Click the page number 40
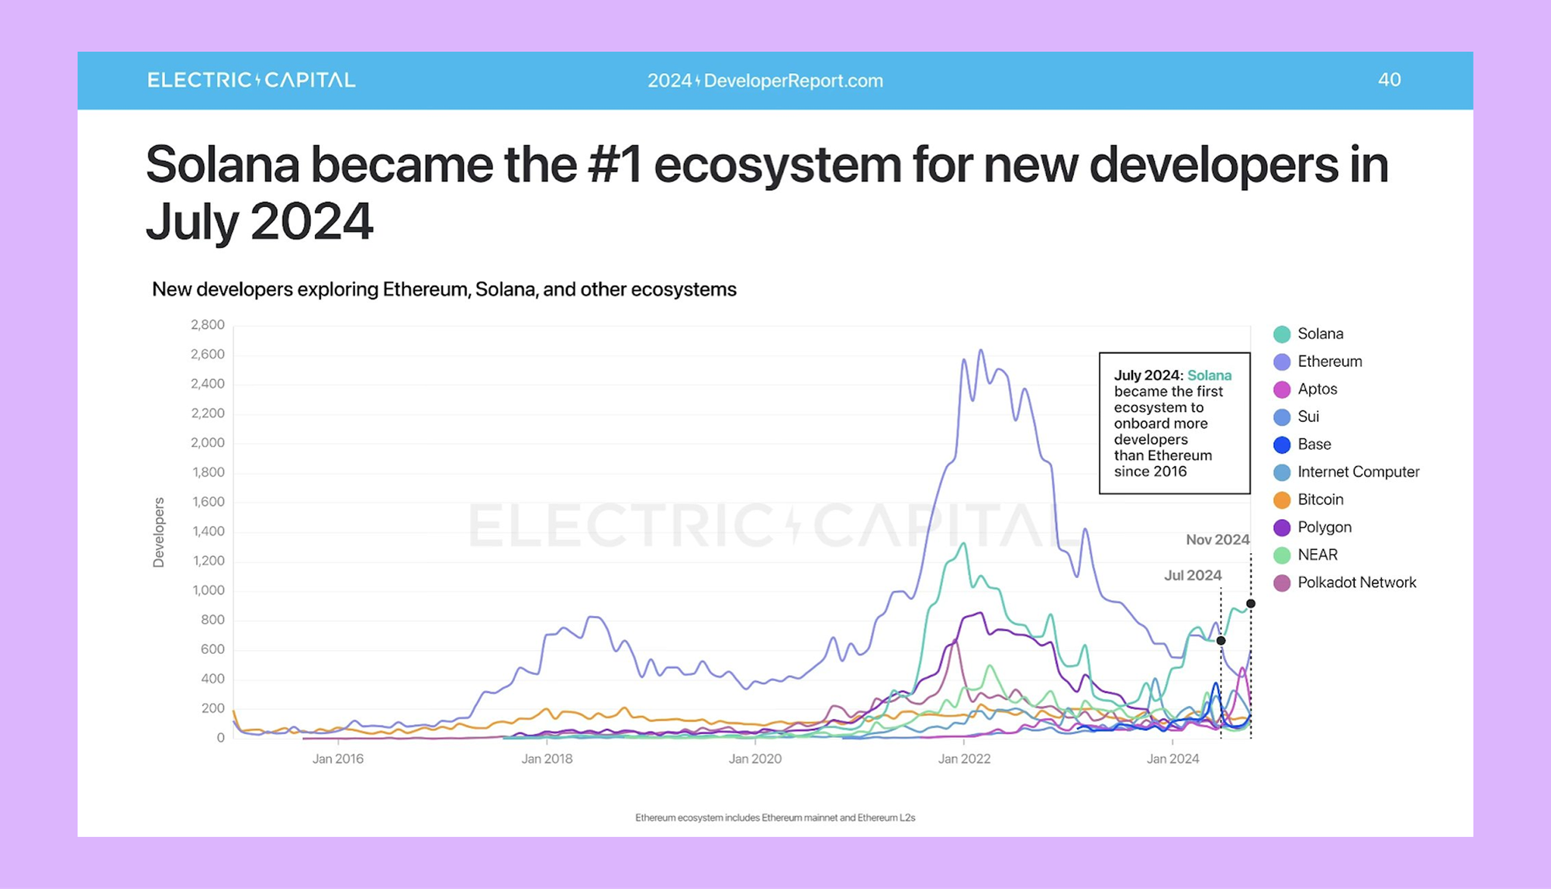1551x889 pixels. [x=1389, y=80]
